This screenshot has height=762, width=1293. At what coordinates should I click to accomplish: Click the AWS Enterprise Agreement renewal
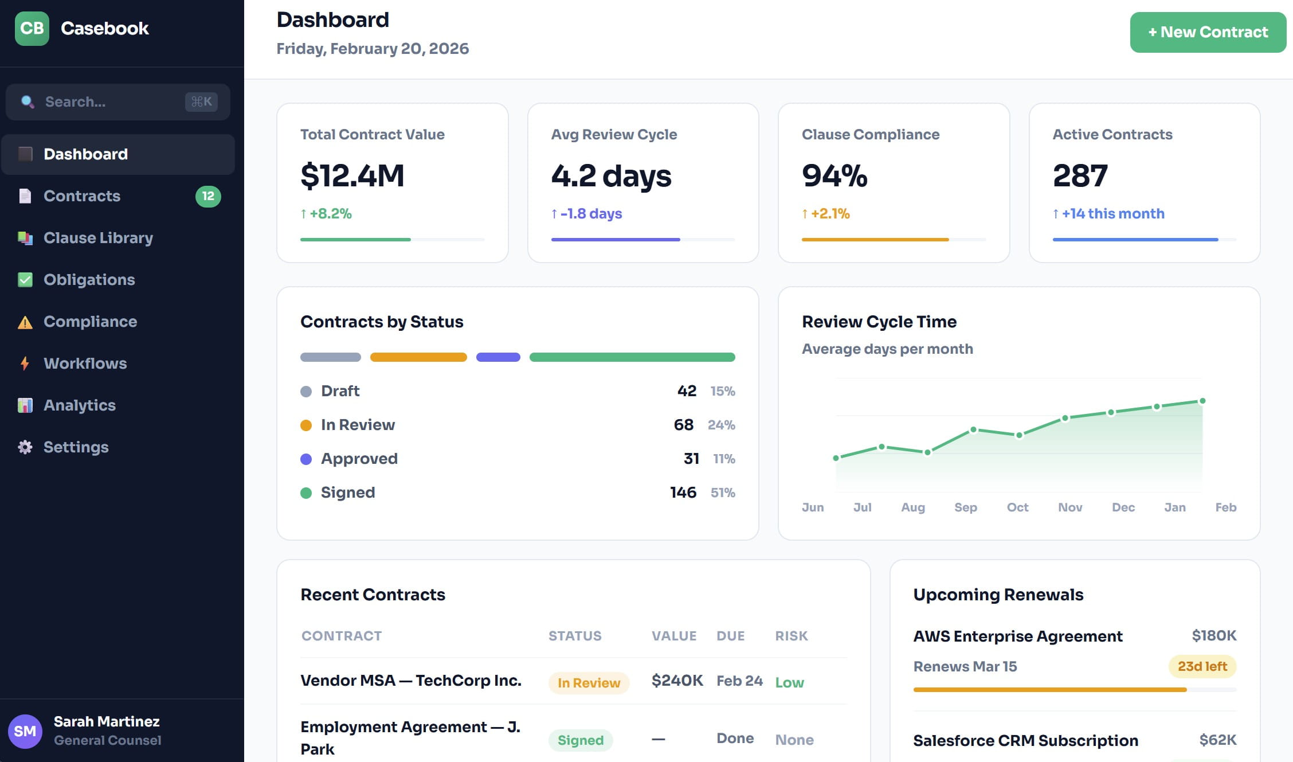click(1017, 636)
